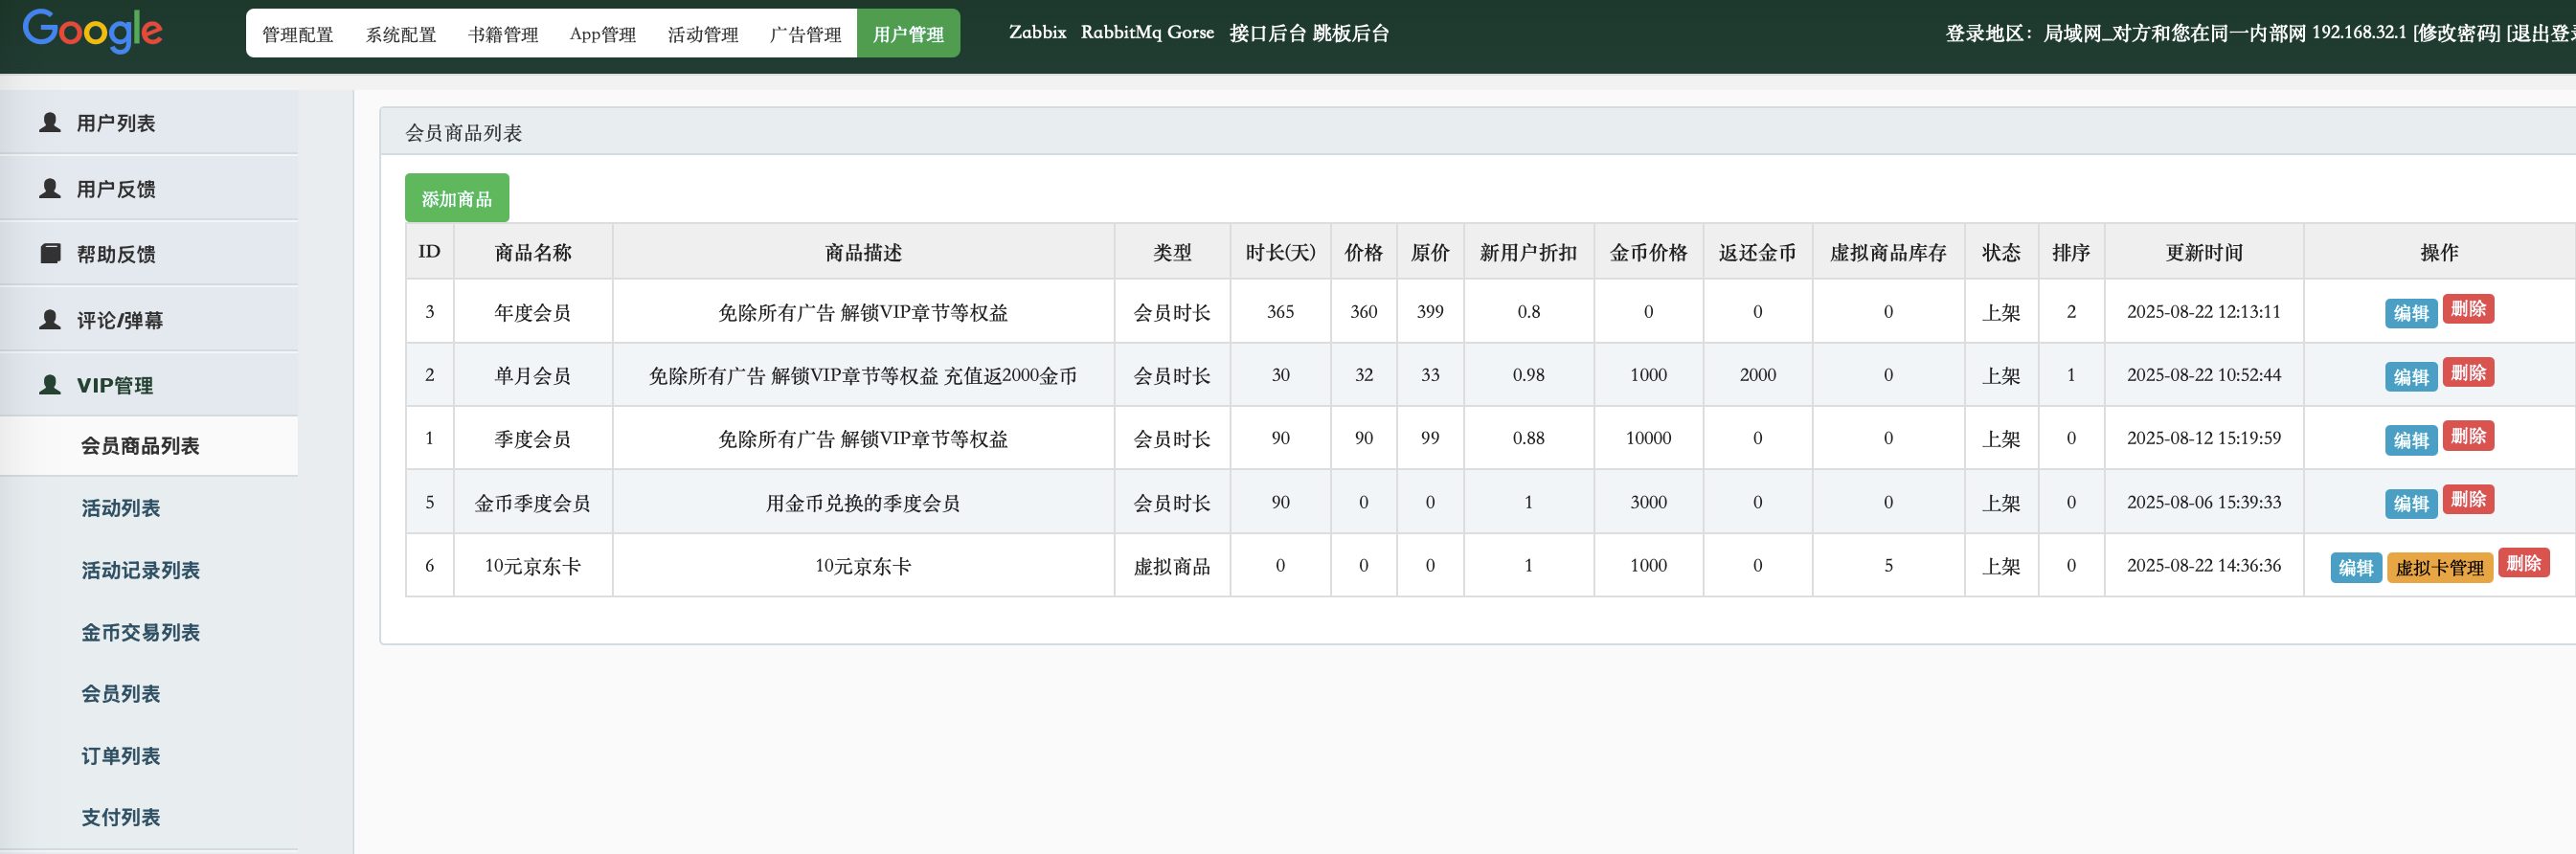Click the 修改密码 link
This screenshot has height=854, width=2576.
pyautogui.click(x=2455, y=32)
